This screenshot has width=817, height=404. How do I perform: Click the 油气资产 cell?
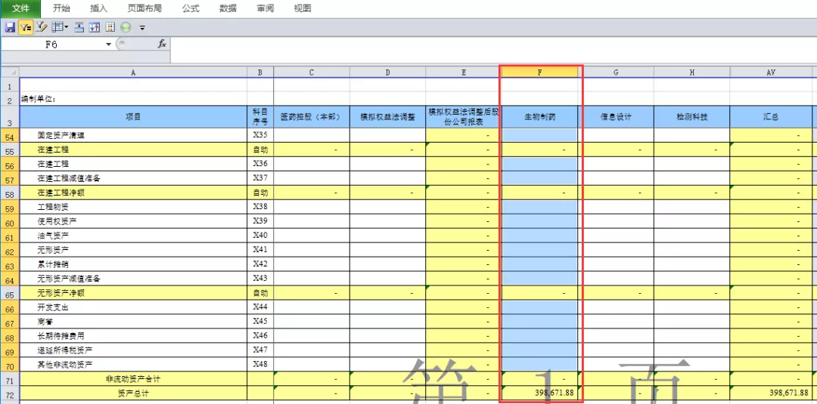tap(133, 236)
